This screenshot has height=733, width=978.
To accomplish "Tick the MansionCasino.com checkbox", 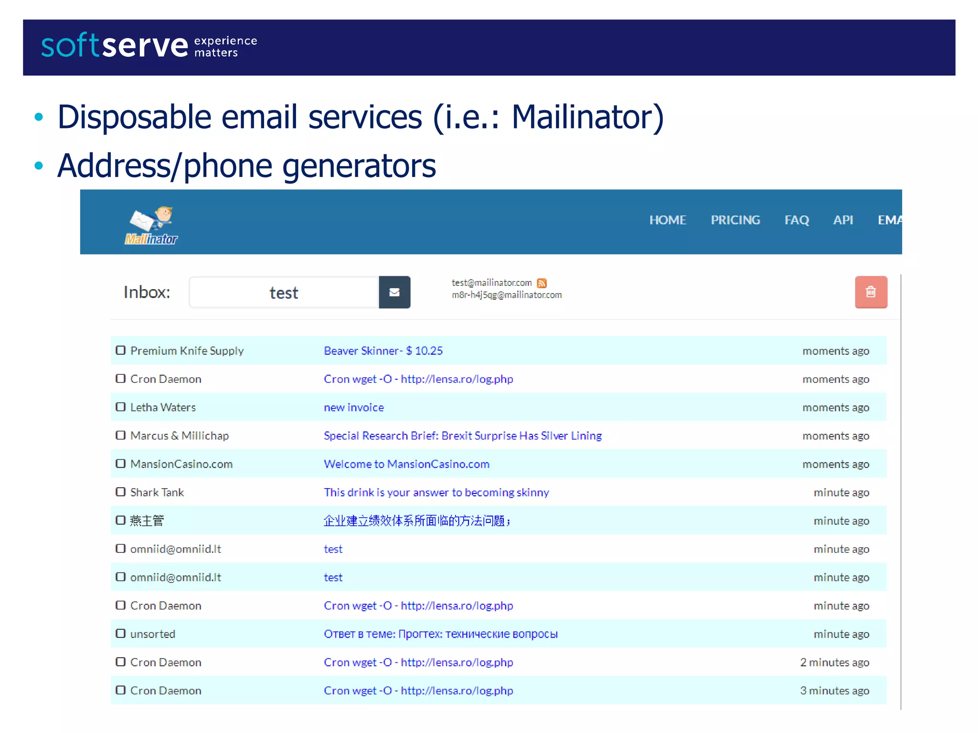I will pyautogui.click(x=121, y=463).
